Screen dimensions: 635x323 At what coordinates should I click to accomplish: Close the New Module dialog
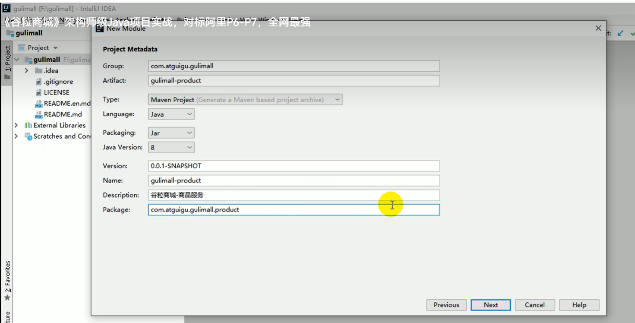click(x=598, y=28)
